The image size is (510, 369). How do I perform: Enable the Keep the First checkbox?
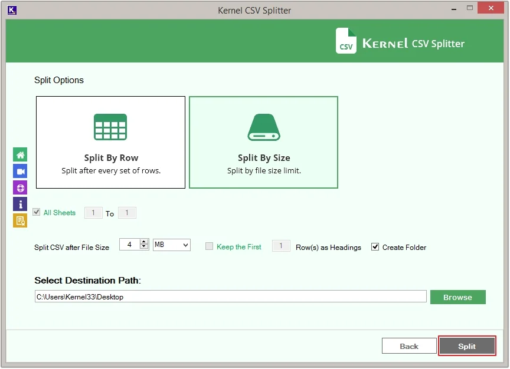(209, 246)
